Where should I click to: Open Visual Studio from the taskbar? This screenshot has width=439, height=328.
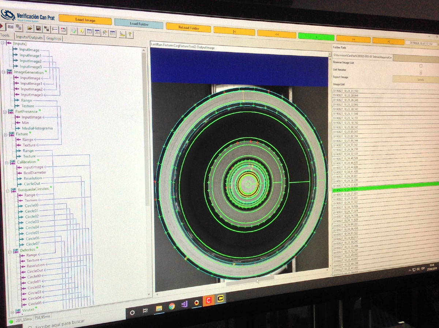(x=184, y=305)
